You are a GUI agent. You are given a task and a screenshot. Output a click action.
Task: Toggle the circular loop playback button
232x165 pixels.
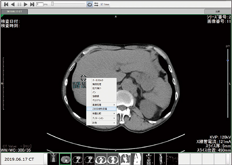click(x=90, y=4)
